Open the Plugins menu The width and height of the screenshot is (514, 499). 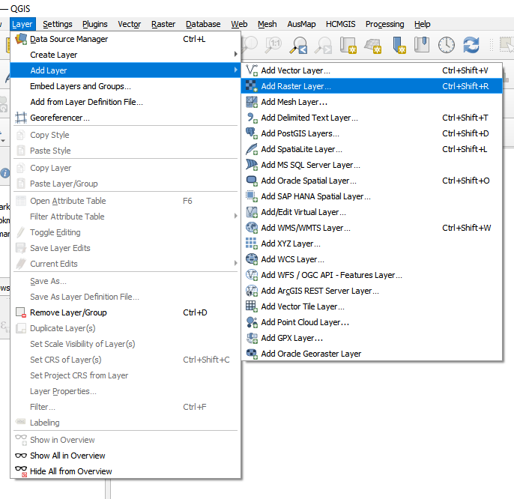click(94, 24)
